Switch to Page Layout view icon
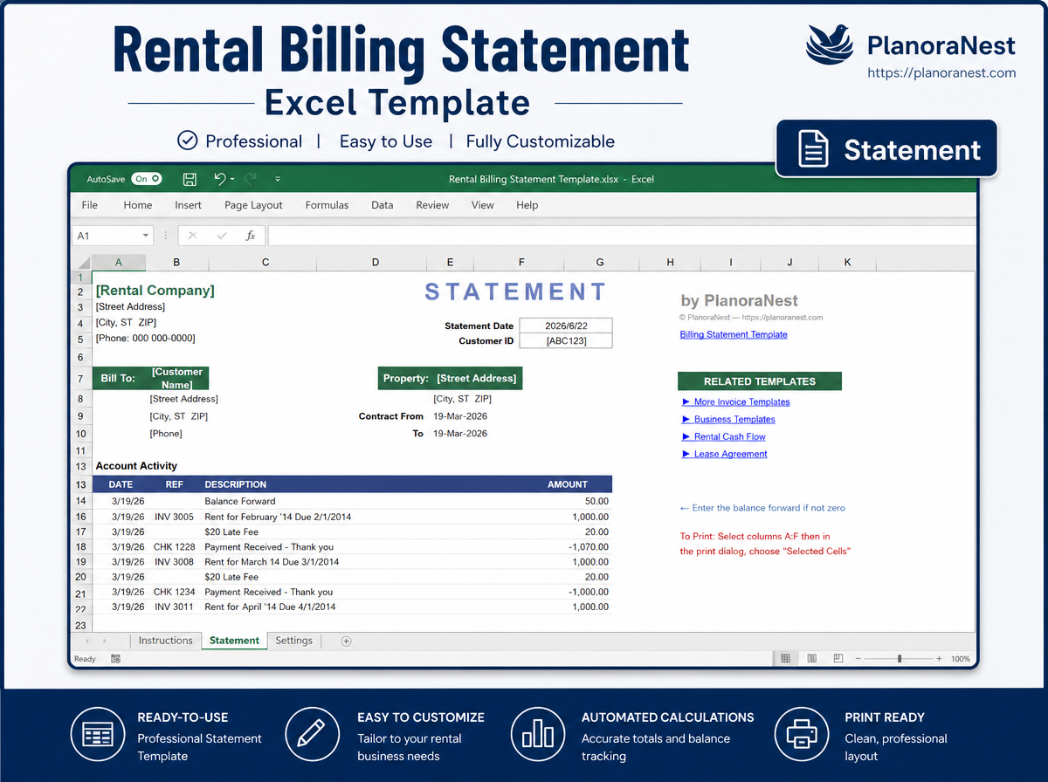The width and height of the screenshot is (1048, 782). pyautogui.click(x=812, y=659)
